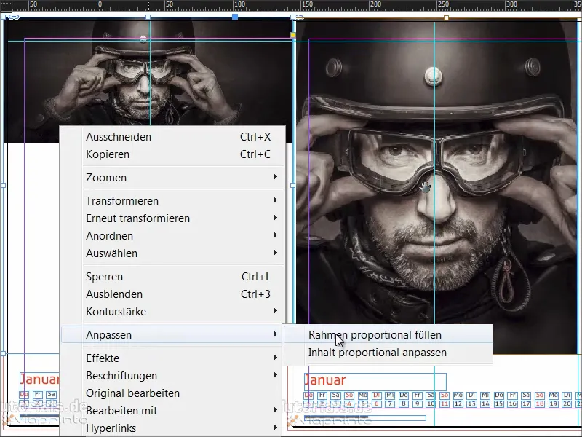Click the content grabber on the large portrait
Viewport: 582px width, 437px height.
tap(426, 188)
